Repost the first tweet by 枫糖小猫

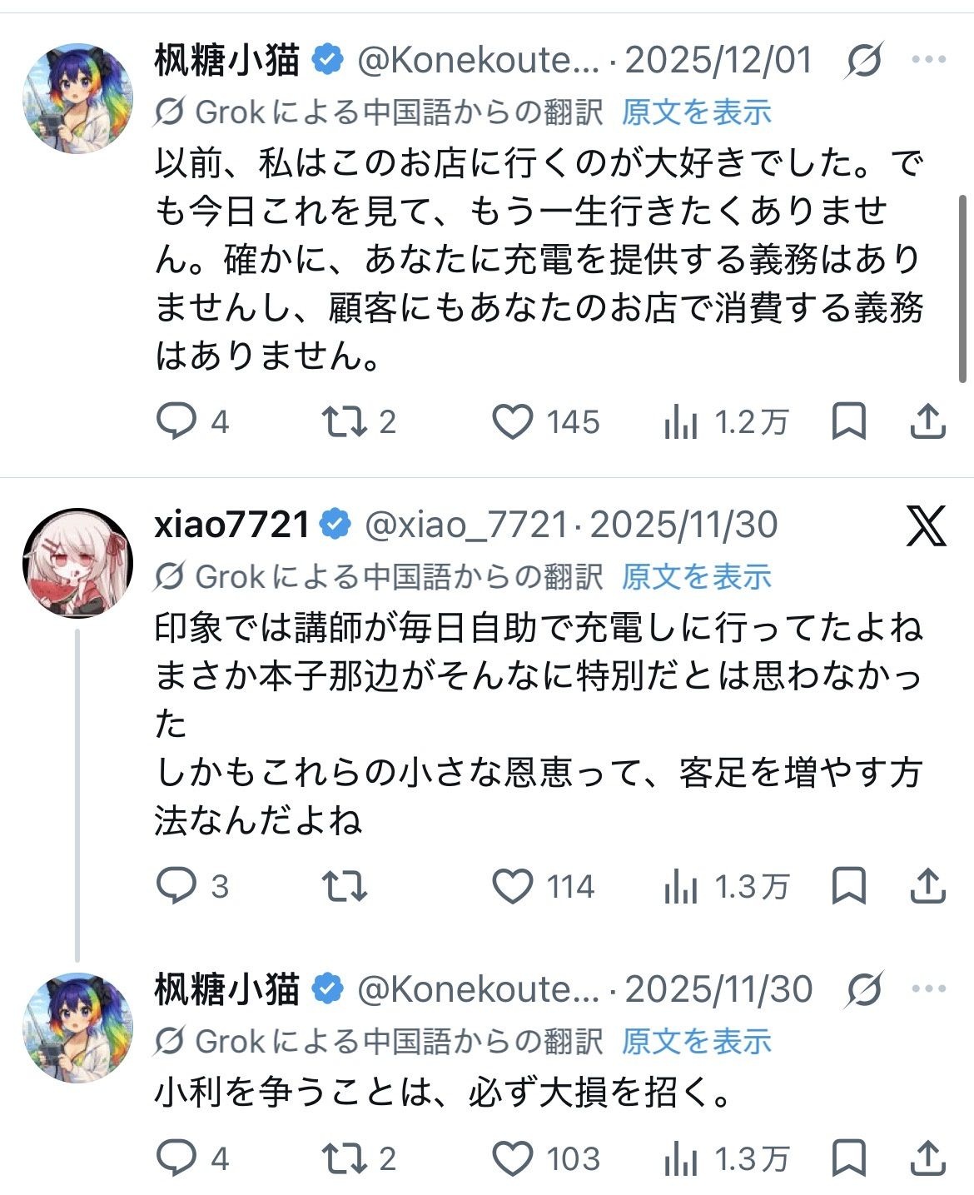345,421
